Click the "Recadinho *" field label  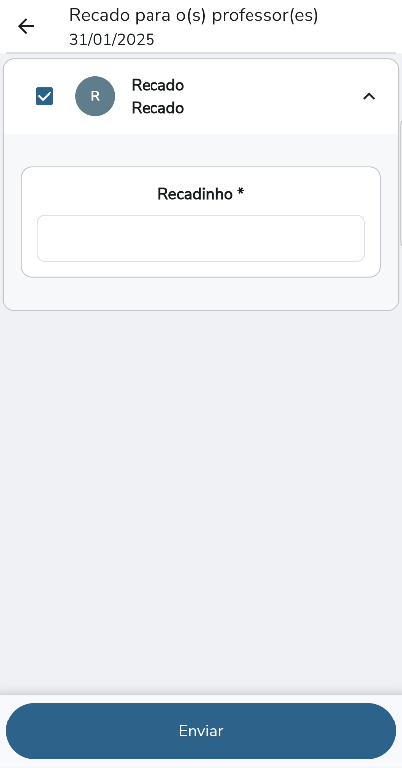201,194
